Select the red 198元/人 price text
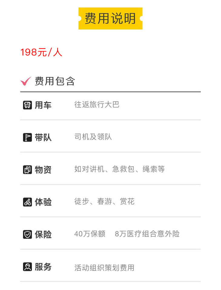The width and height of the screenshot is (221, 290). pyautogui.click(x=41, y=52)
